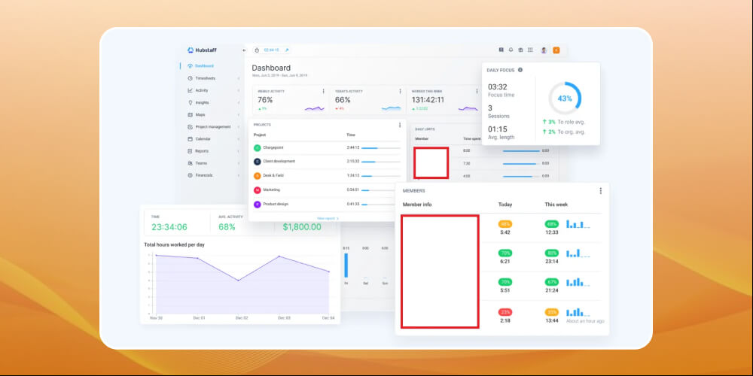Expand the Teams chevron
Screen dimensions: 753x376
coord(238,163)
